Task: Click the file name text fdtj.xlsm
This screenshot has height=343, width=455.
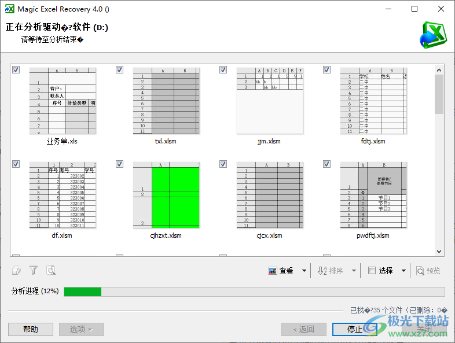Action: pyautogui.click(x=373, y=141)
